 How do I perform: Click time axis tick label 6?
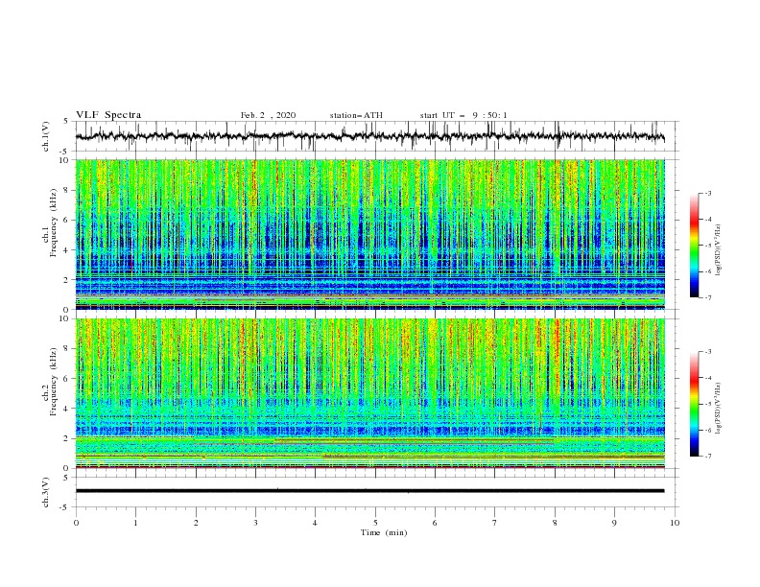pos(435,523)
